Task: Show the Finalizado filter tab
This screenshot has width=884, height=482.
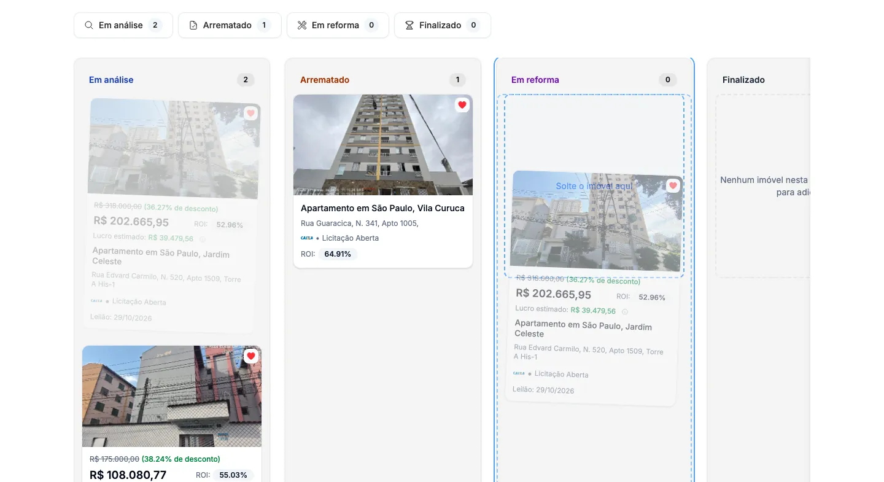Action: click(443, 25)
